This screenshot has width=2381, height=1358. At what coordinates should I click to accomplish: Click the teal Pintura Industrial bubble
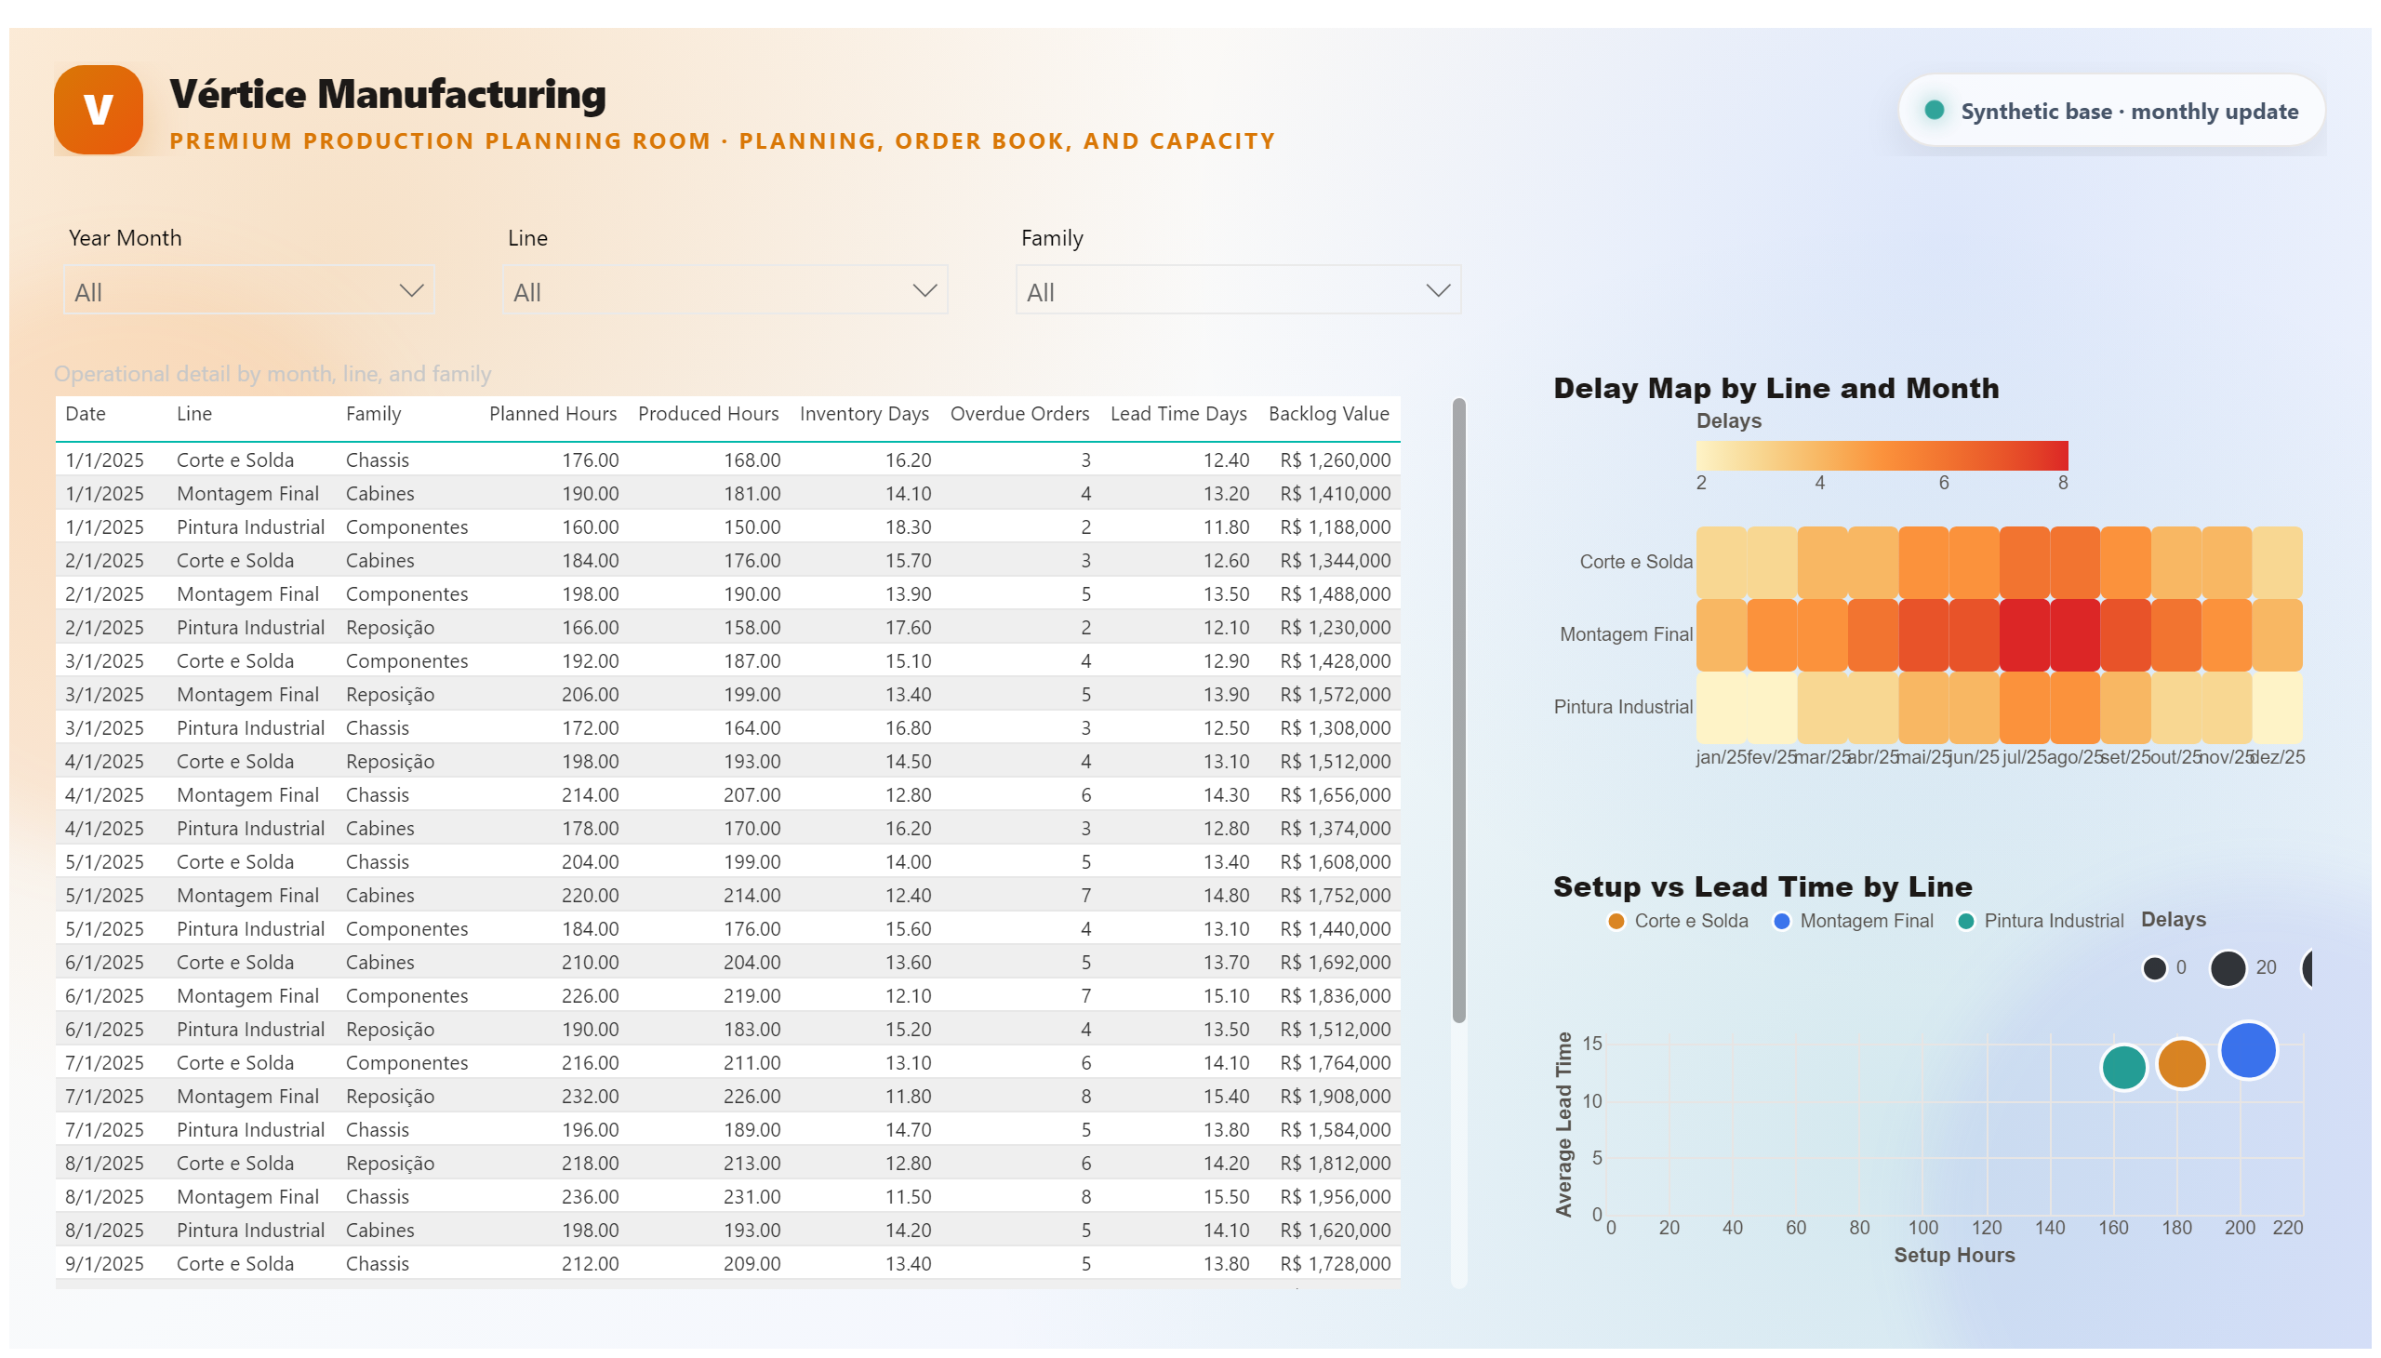coord(2123,1066)
